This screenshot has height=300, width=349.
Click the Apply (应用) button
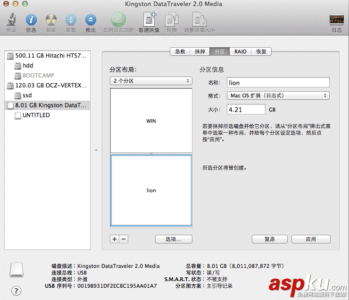311,239
